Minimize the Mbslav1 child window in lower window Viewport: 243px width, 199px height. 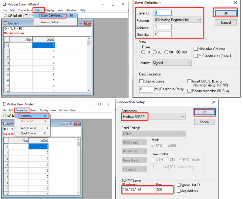point(64,124)
